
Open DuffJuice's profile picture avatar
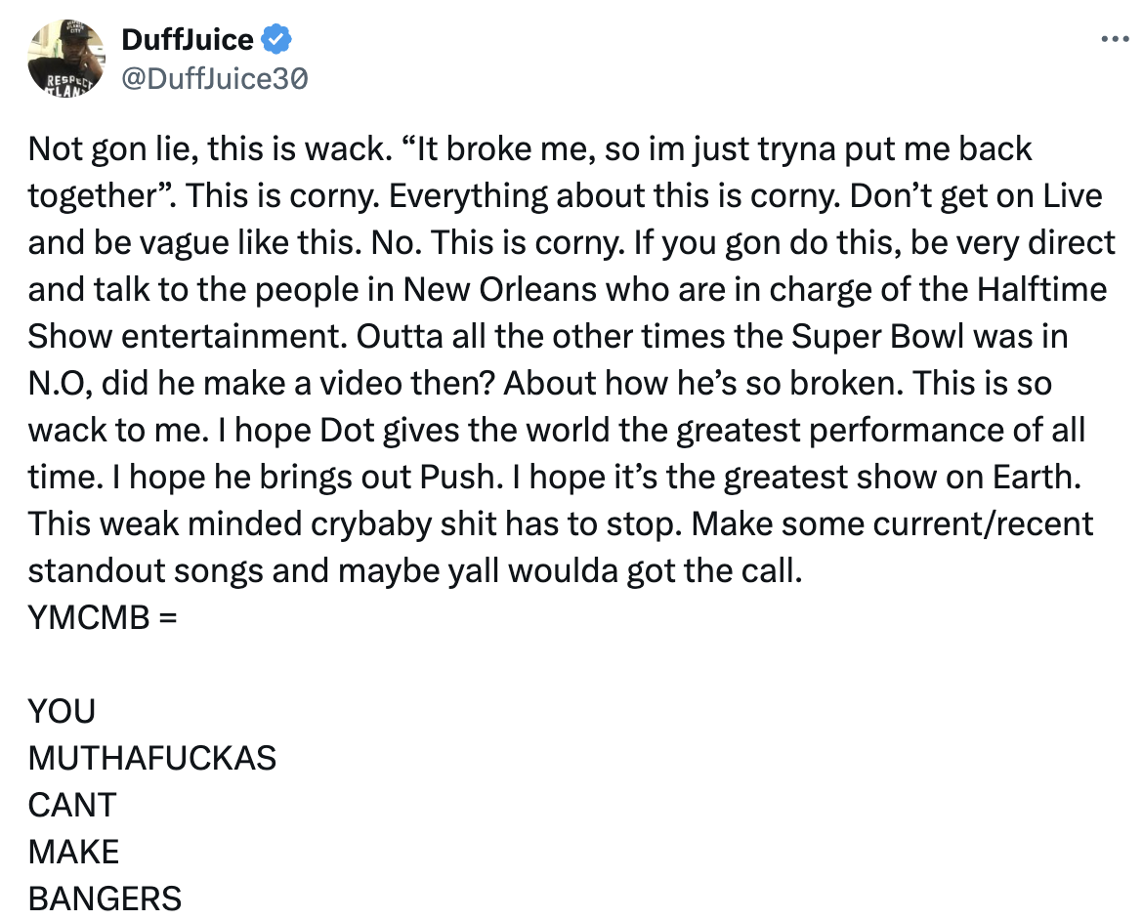point(65,59)
